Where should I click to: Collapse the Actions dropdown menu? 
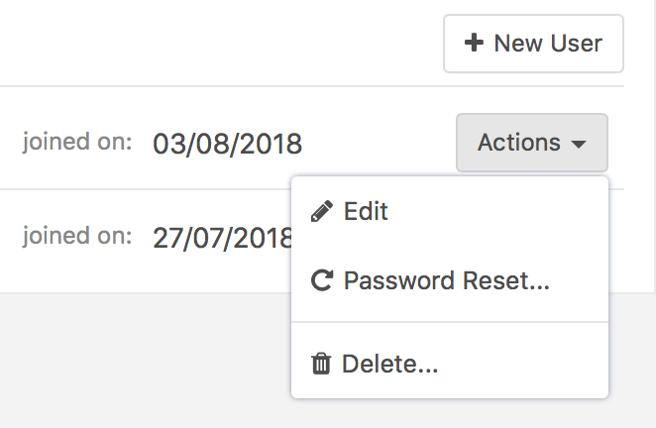(x=532, y=143)
